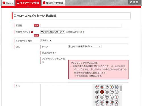This screenshot has height=106, width=142.
Task: Insert the red angry face emoji
Action: 102,92
